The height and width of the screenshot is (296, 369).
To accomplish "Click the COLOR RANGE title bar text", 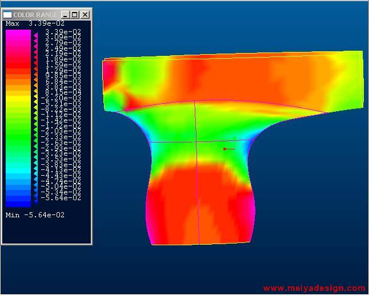I will 35,15.
